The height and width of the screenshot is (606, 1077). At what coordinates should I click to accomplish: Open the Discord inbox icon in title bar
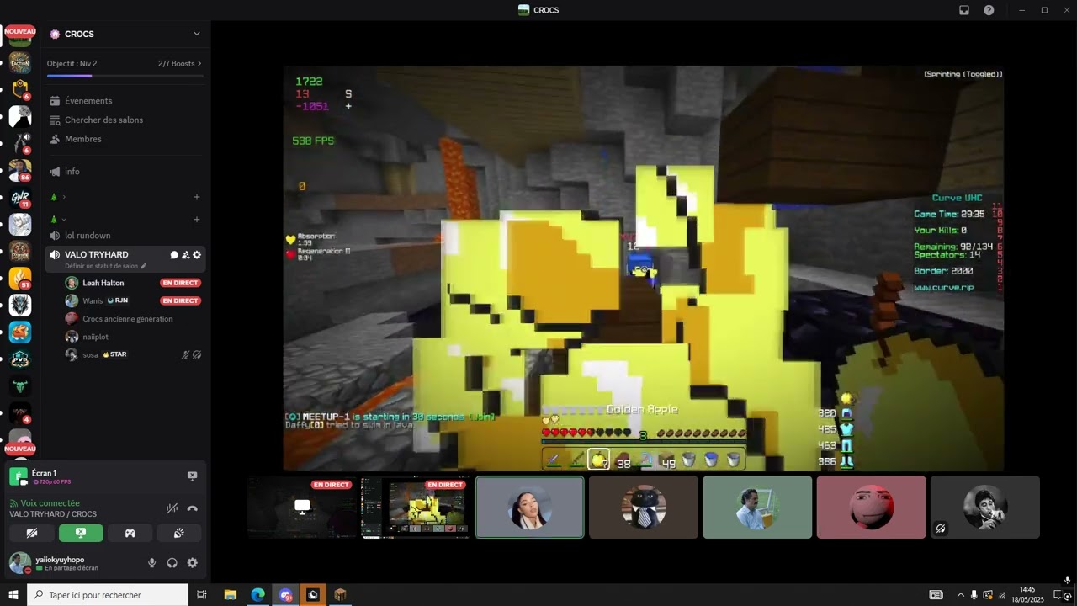[x=964, y=10]
